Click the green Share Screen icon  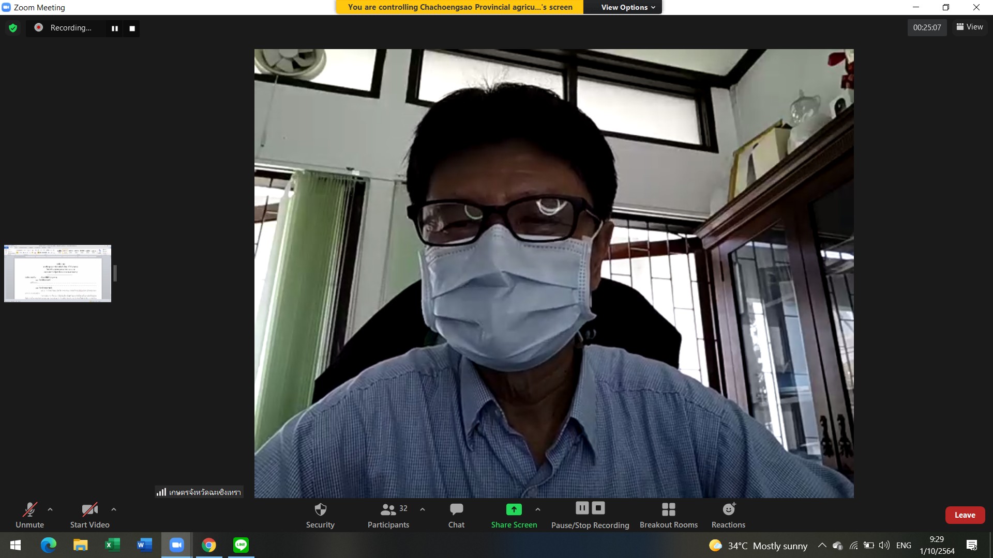tap(514, 509)
